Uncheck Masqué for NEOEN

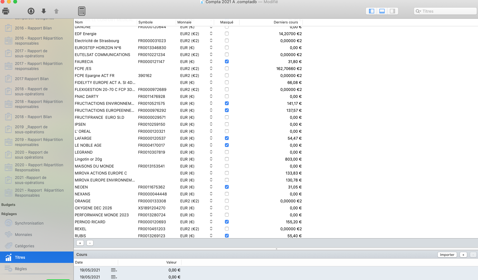227,187
